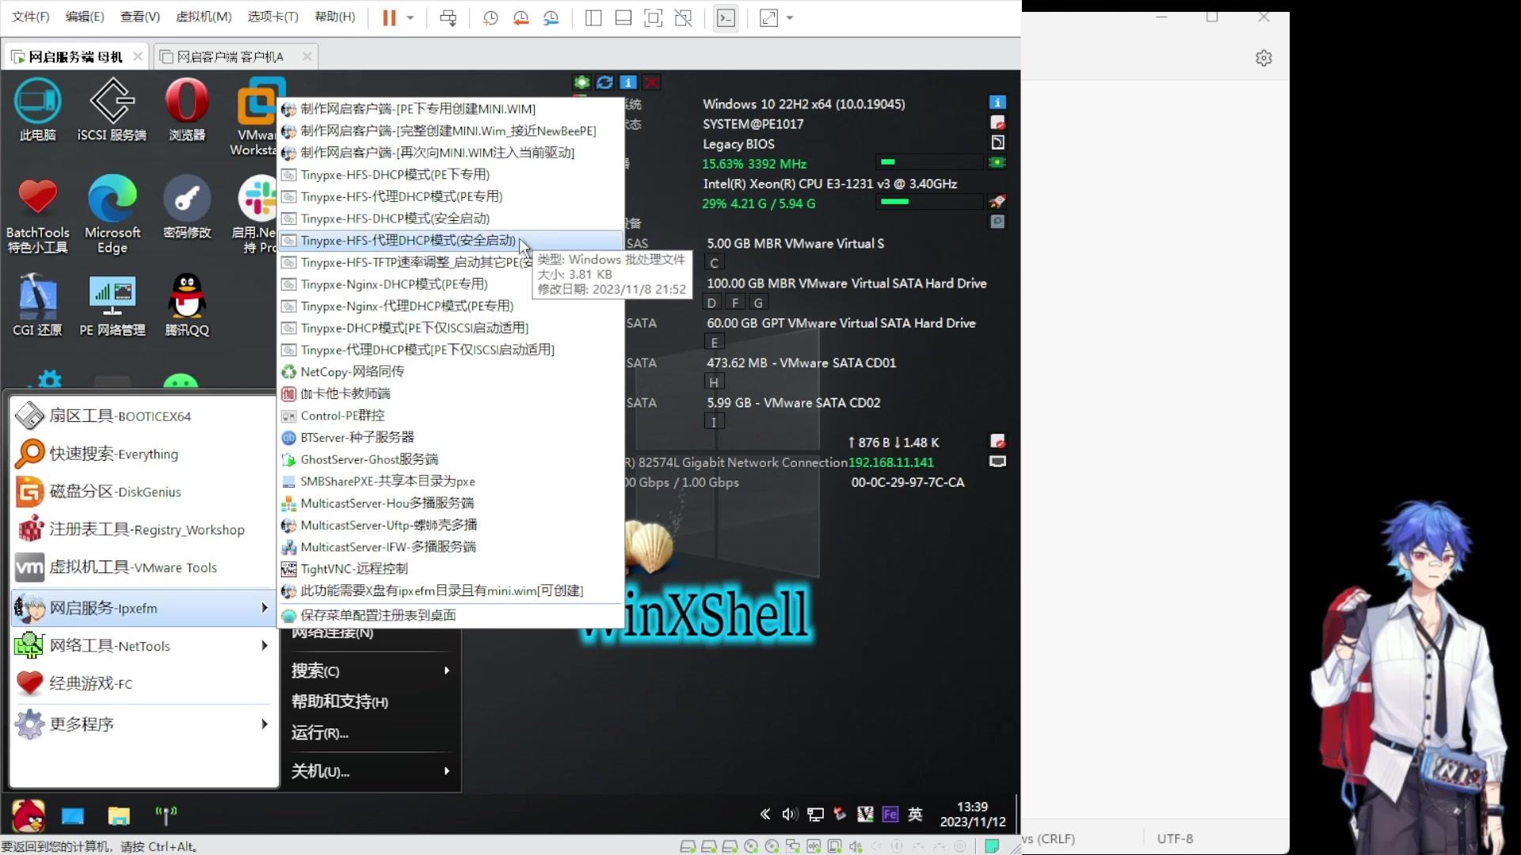This screenshot has width=1521, height=855.
Task: Click the rocket memory cleanup icon
Action: [x=997, y=202]
